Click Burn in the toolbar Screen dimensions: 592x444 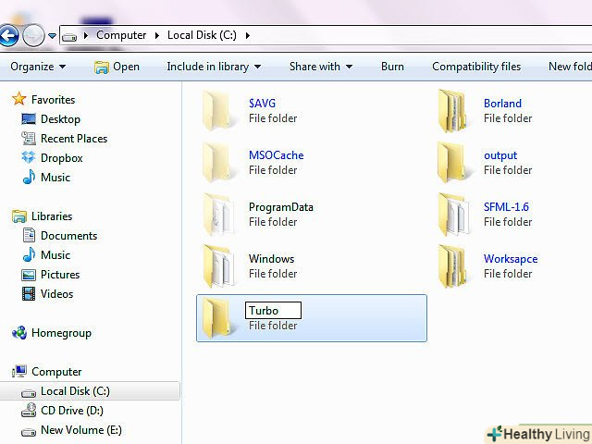[x=392, y=67]
